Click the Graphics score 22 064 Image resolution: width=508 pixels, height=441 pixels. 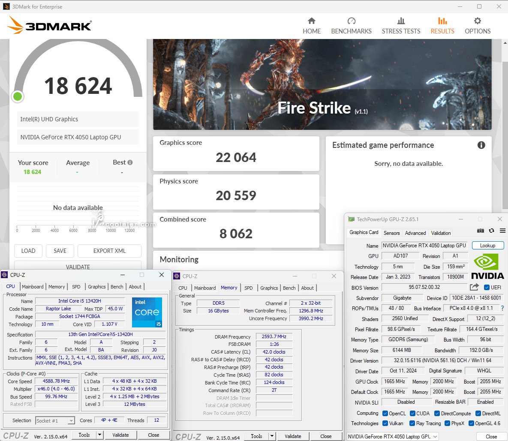coord(236,158)
